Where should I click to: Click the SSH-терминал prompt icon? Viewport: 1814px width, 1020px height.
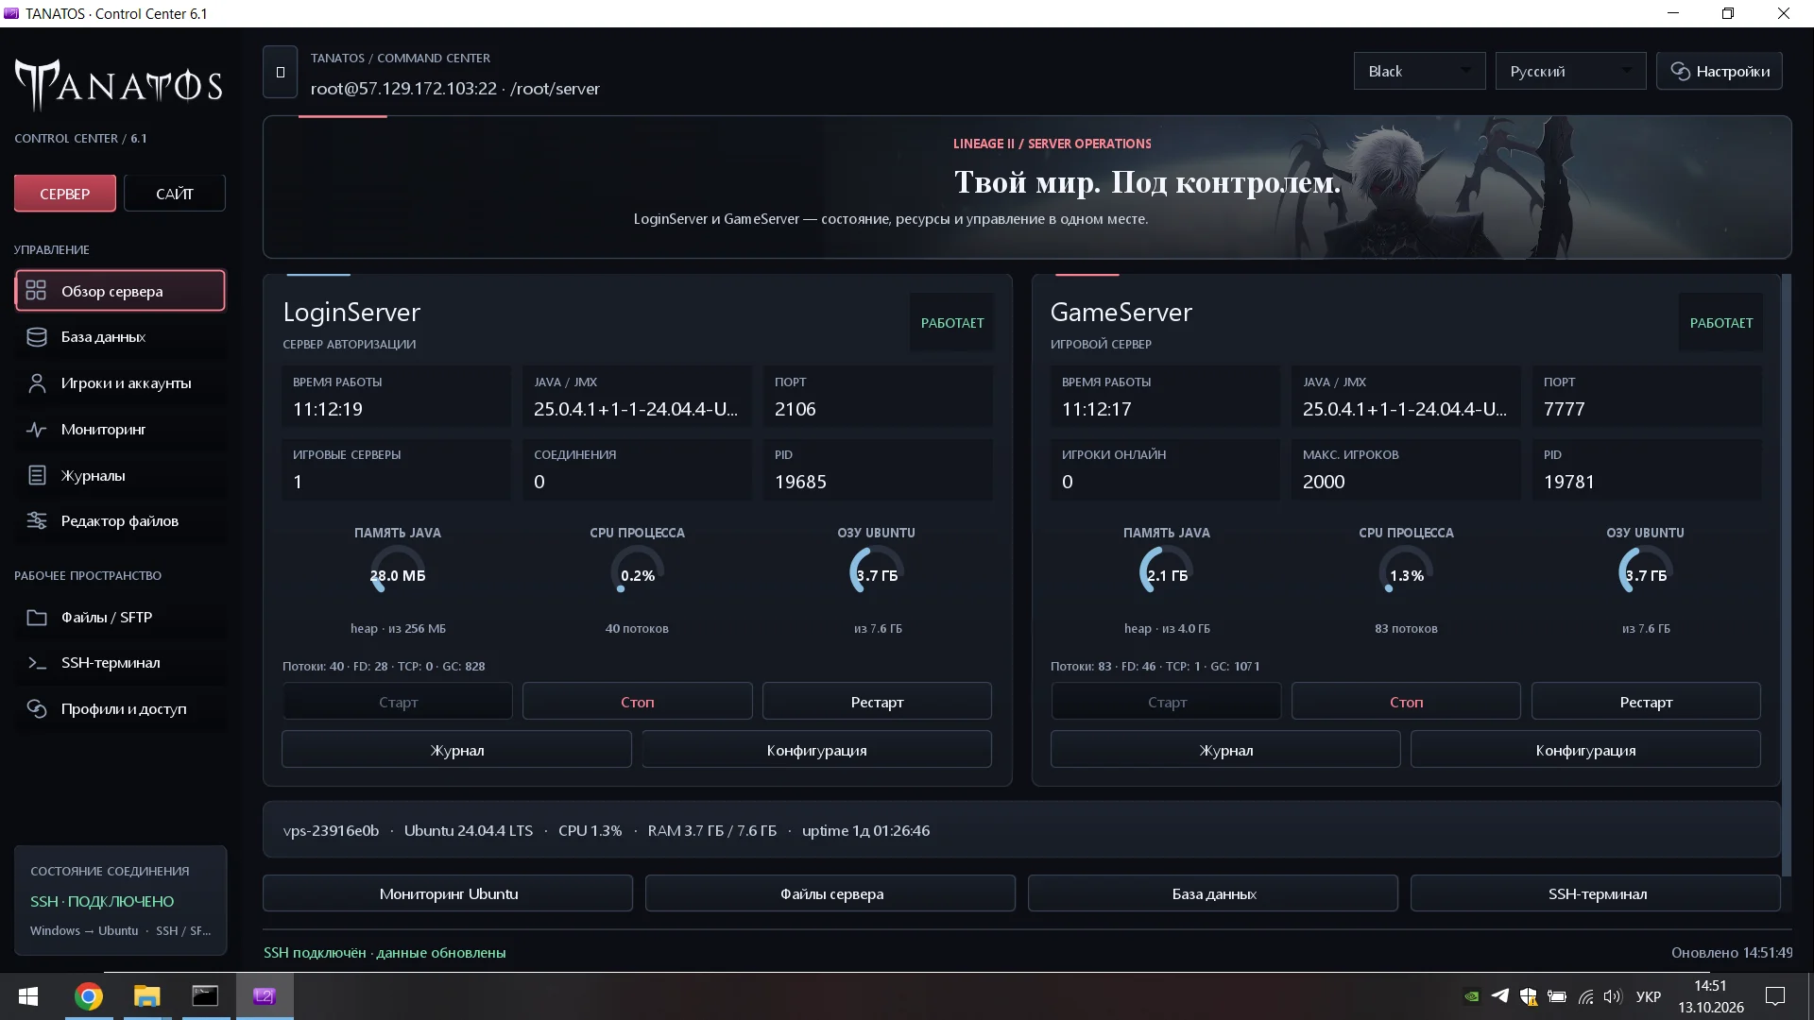point(37,663)
